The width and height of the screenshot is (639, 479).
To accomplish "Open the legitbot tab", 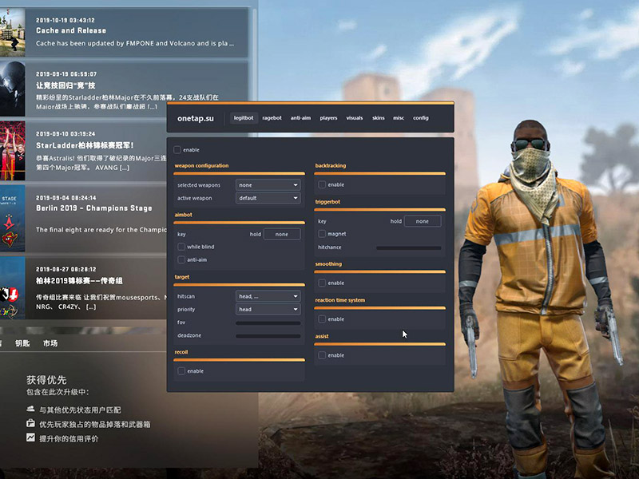I will [244, 118].
